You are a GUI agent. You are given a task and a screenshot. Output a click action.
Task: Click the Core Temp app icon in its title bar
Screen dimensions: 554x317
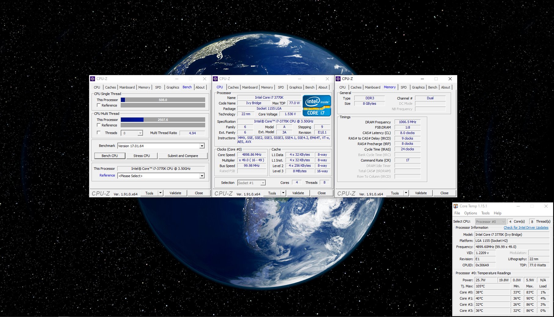456,206
